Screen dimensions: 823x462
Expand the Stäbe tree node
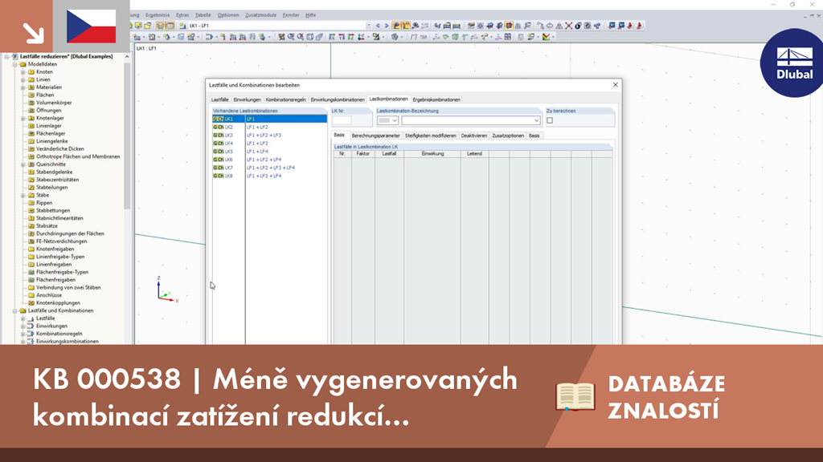pyautogui.click(x=23, y=196)
